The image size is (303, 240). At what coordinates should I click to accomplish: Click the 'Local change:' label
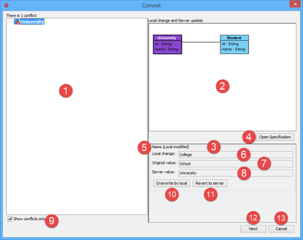[x=163, y=154]
